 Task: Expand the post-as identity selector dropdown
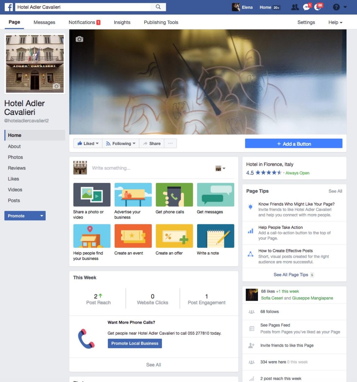point(220,169)
